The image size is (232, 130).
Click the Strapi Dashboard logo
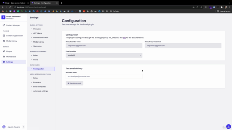3,17
